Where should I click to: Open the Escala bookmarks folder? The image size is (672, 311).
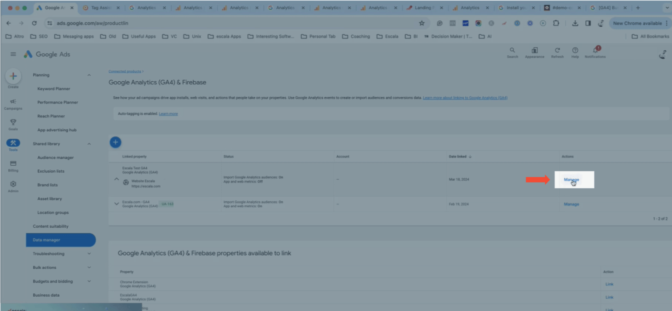click(x=387, y=36)
